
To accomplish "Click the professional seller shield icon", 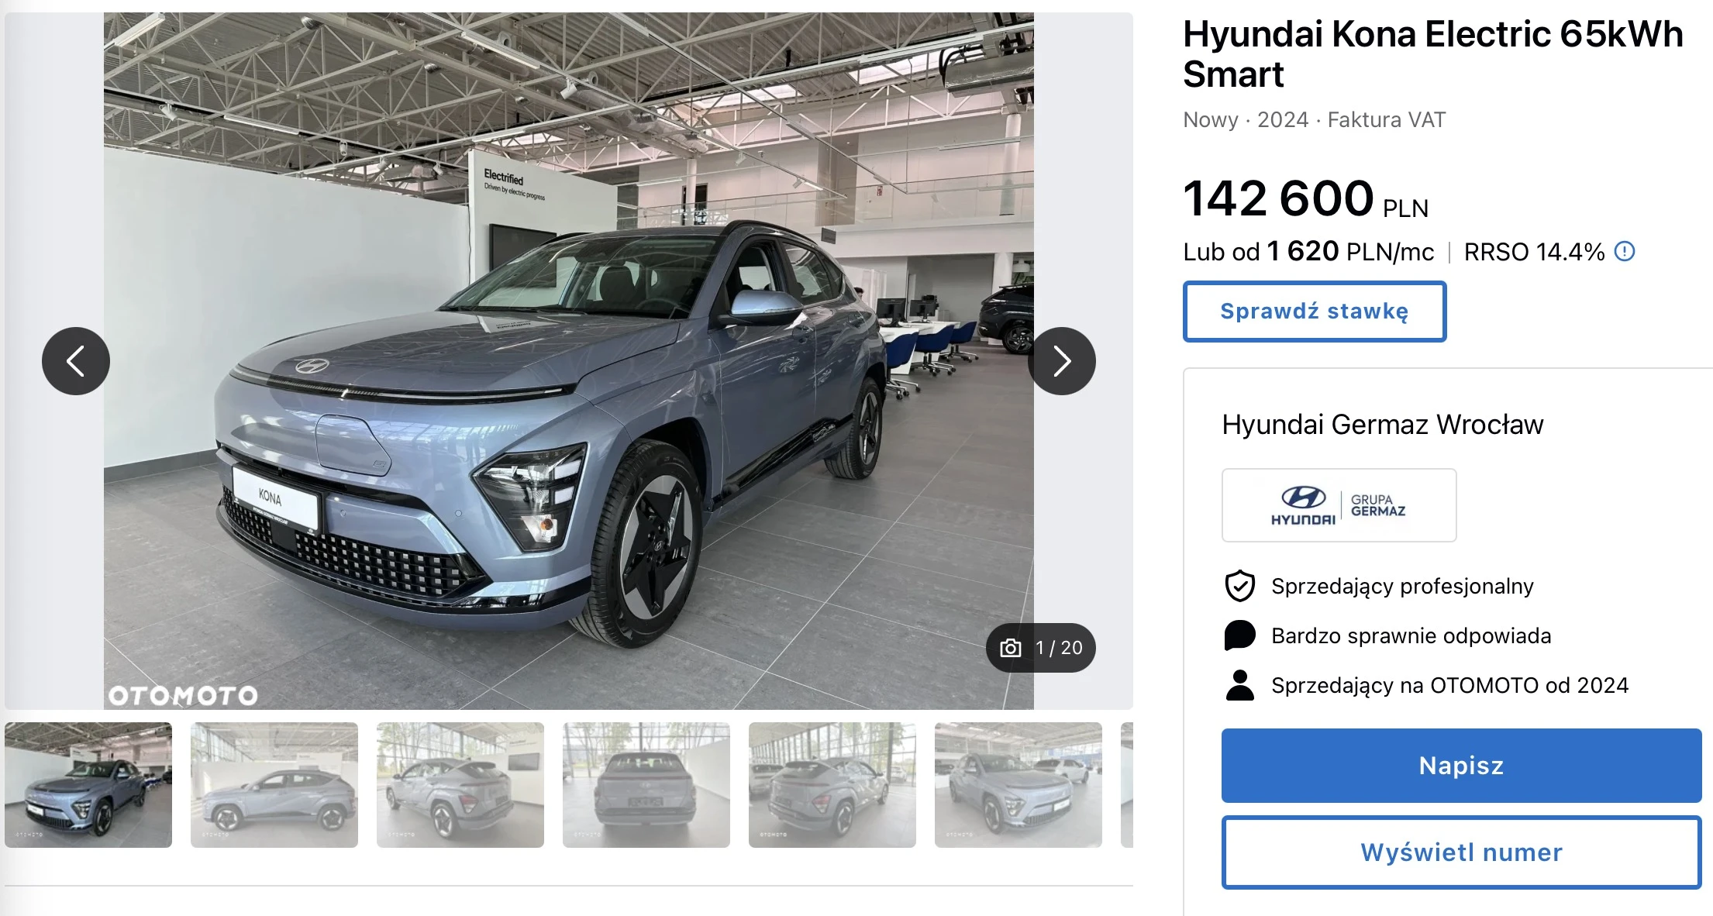I will point(1240,586).
